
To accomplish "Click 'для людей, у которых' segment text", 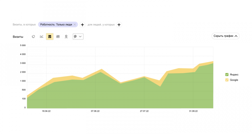I will 101,24.
